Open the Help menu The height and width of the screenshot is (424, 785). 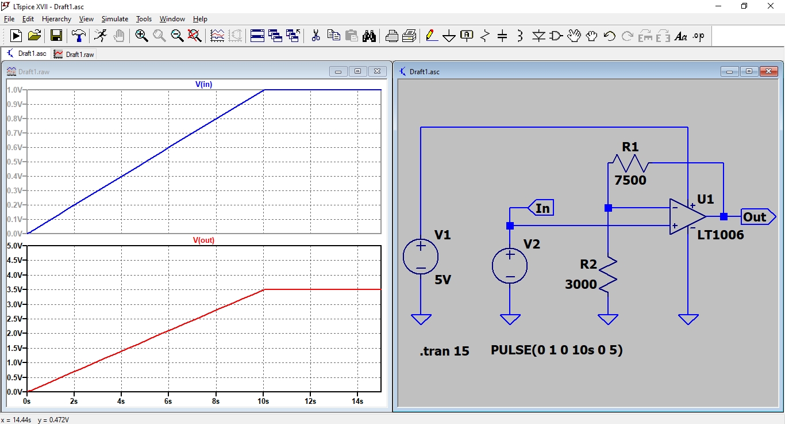tap(200, 19)
